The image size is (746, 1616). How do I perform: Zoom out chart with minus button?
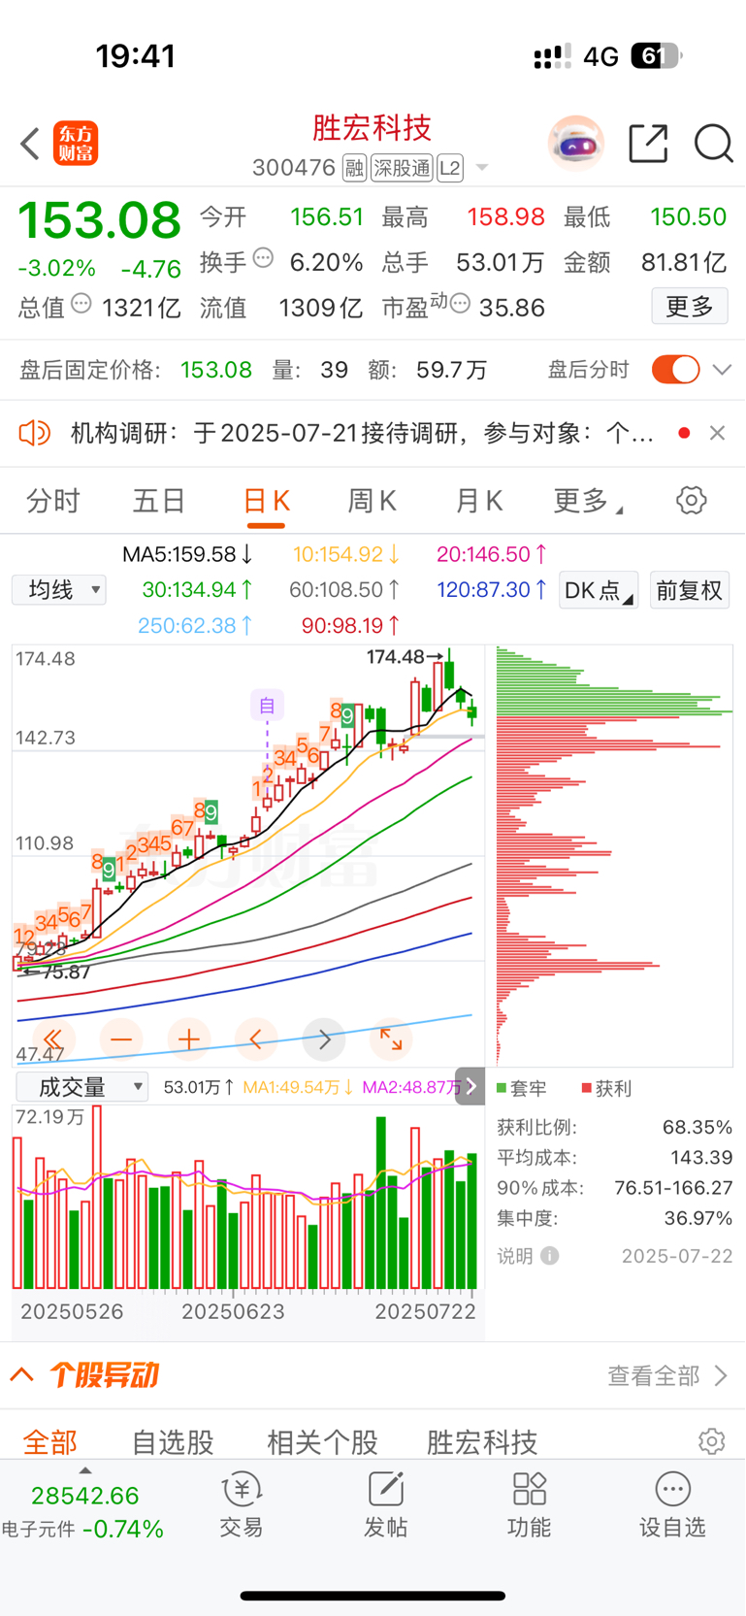121,1039
